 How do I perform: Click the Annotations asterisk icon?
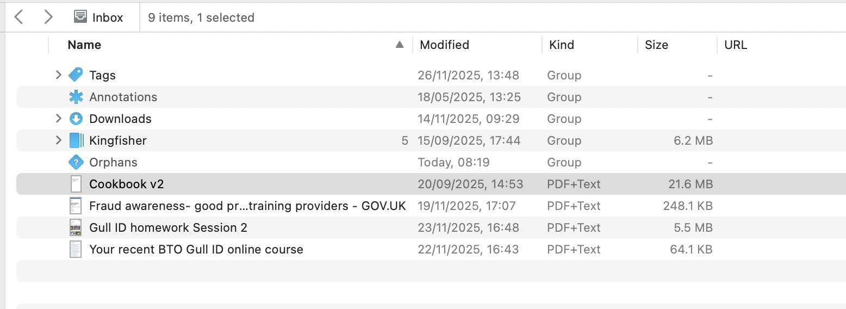tap(76, 97)
